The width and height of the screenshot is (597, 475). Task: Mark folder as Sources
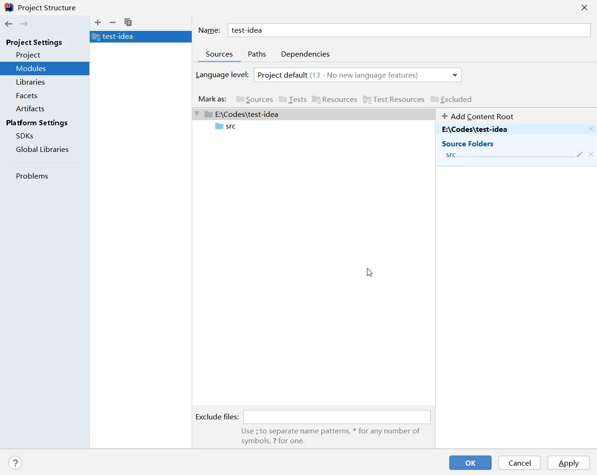254,99
